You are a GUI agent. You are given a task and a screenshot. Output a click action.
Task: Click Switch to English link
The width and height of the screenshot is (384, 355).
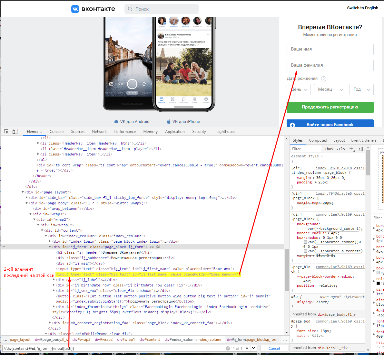tap(362, 8)
